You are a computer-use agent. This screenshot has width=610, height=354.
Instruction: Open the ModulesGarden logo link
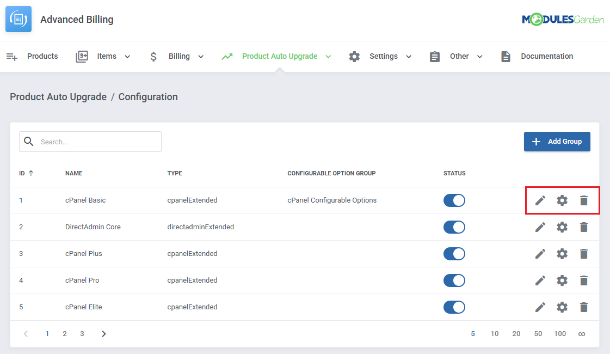coord(563,19)
